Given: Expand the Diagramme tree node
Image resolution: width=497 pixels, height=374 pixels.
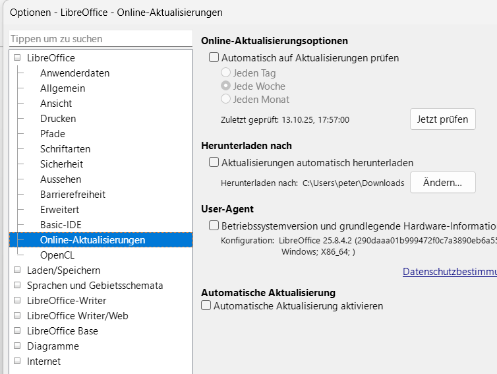Looking at the screenshot, I should [x=17, y=346].
